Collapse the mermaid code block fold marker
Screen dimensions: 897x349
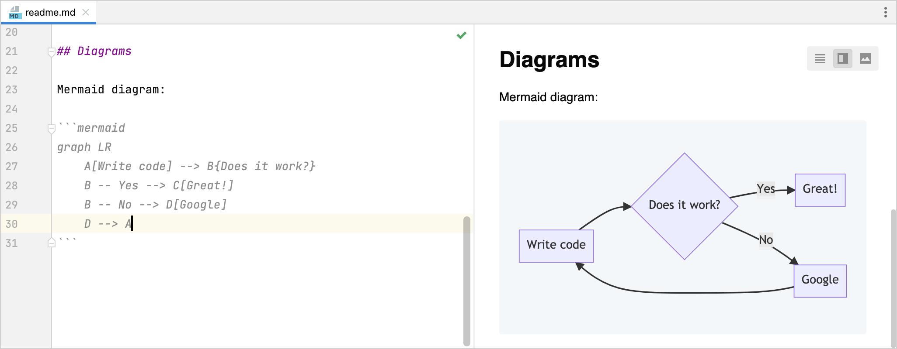pos(51,129)
